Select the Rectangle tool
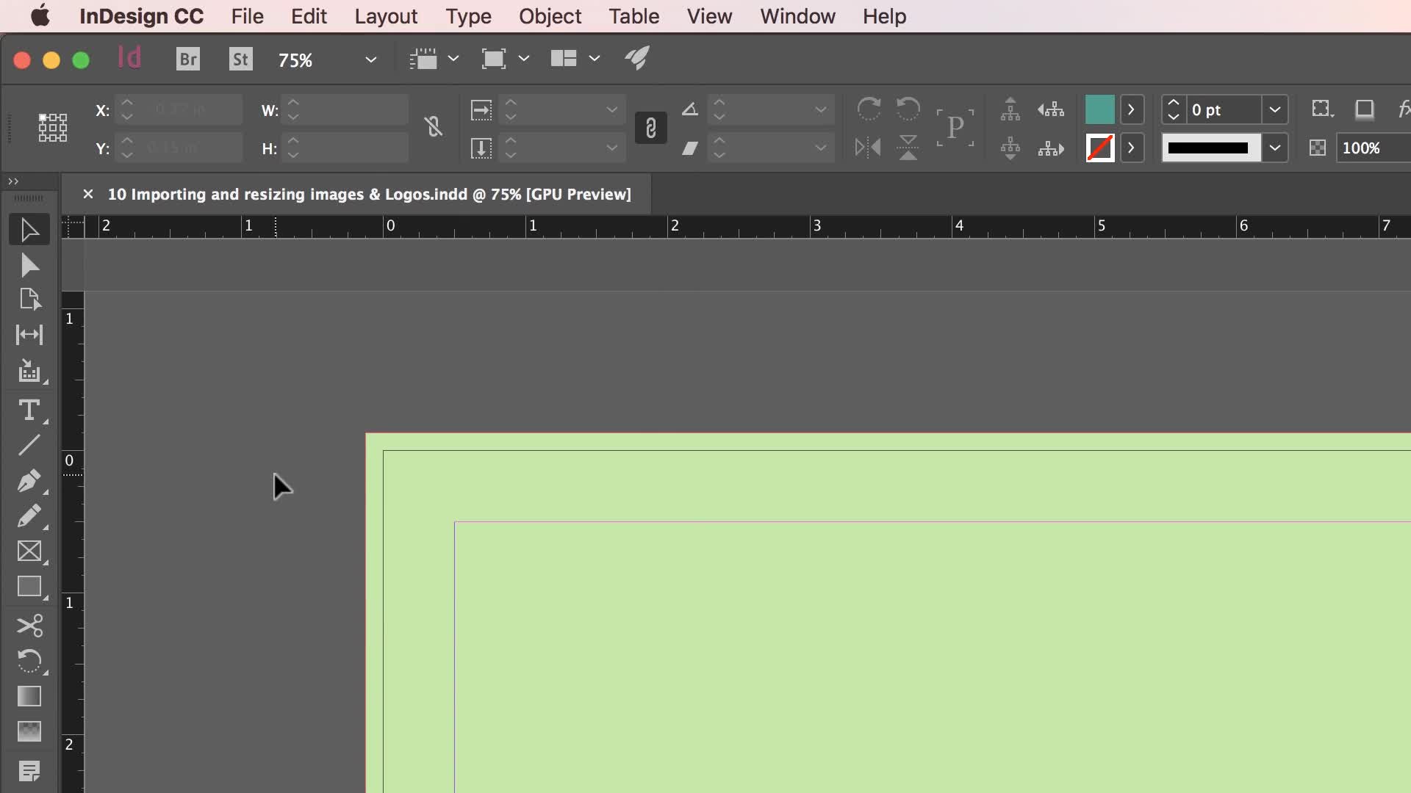The height and width of the screenshot is (793, 1411). coord(29,587)
